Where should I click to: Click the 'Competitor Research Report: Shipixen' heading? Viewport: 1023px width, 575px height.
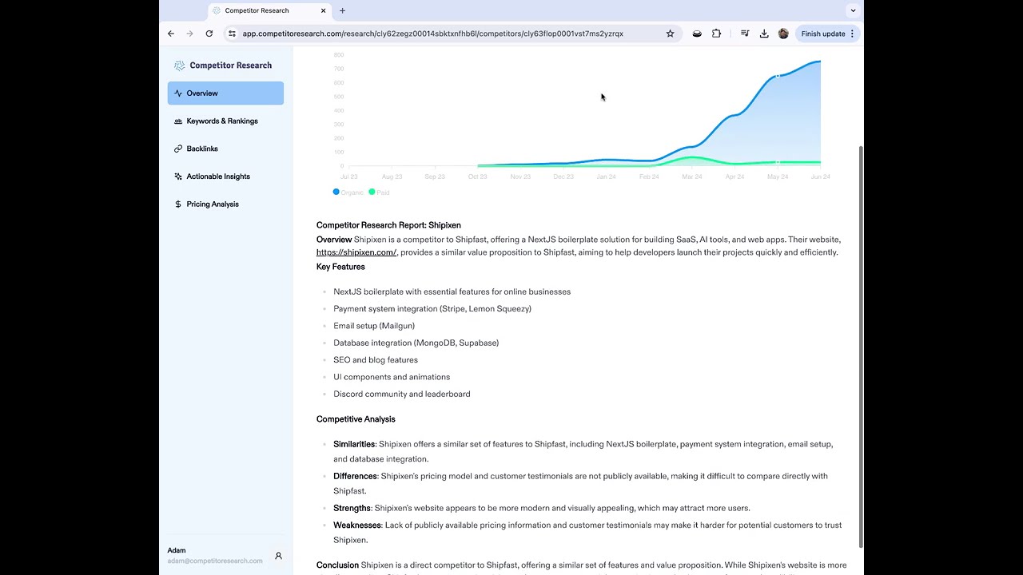pos(388,225)
